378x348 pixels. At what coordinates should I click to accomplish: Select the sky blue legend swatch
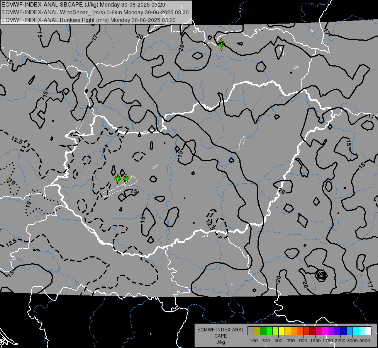(349, 331)
